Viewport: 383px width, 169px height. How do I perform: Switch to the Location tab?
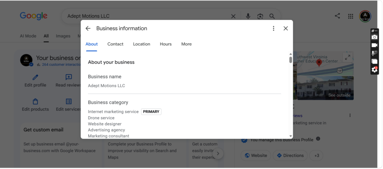pos(142,44)
